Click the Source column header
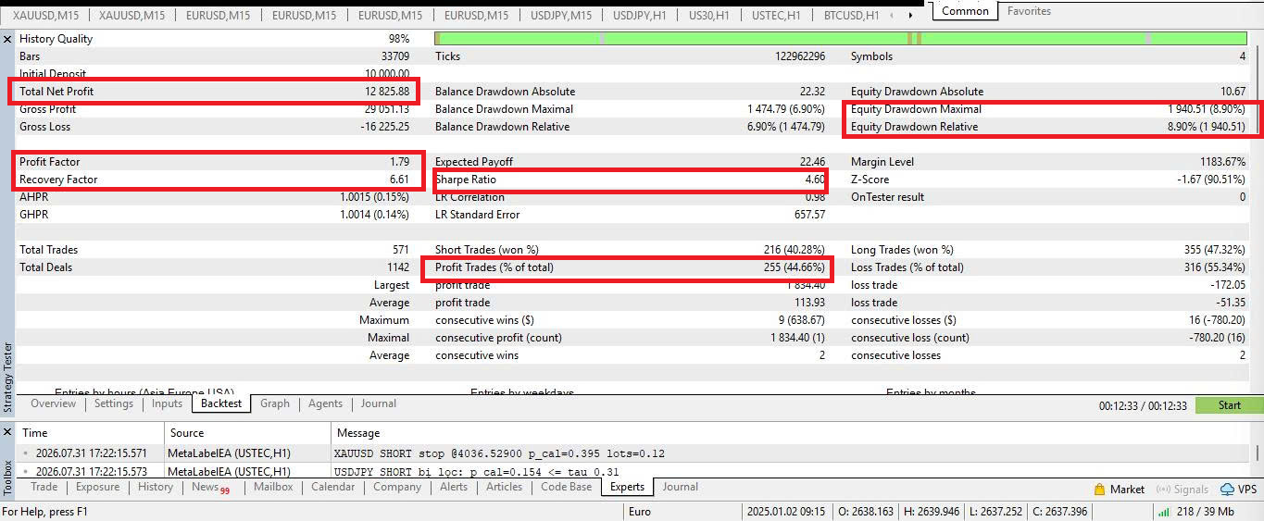The width and height of the screenshot is (1264, 521). click(247, 433)
